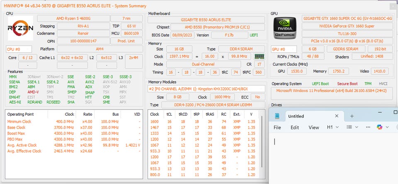The height and width of the screenshot is (184, 398).
Task: Click the AMD Ryzen logo image
Action: (x=20, y=28)
